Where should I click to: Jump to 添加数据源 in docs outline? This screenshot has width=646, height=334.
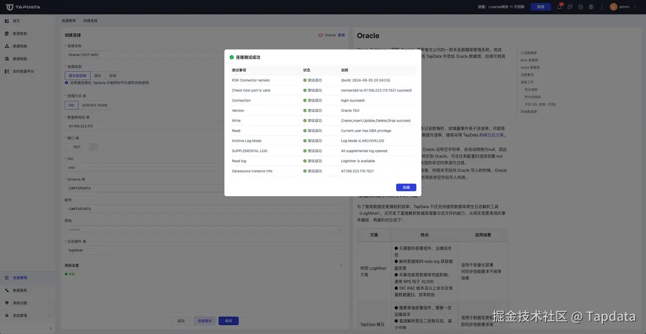[x=529, y=112]
